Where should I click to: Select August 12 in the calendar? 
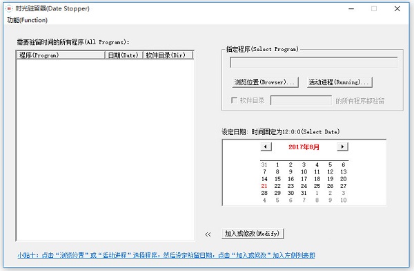pyautogui.click(x=331, y=171)
